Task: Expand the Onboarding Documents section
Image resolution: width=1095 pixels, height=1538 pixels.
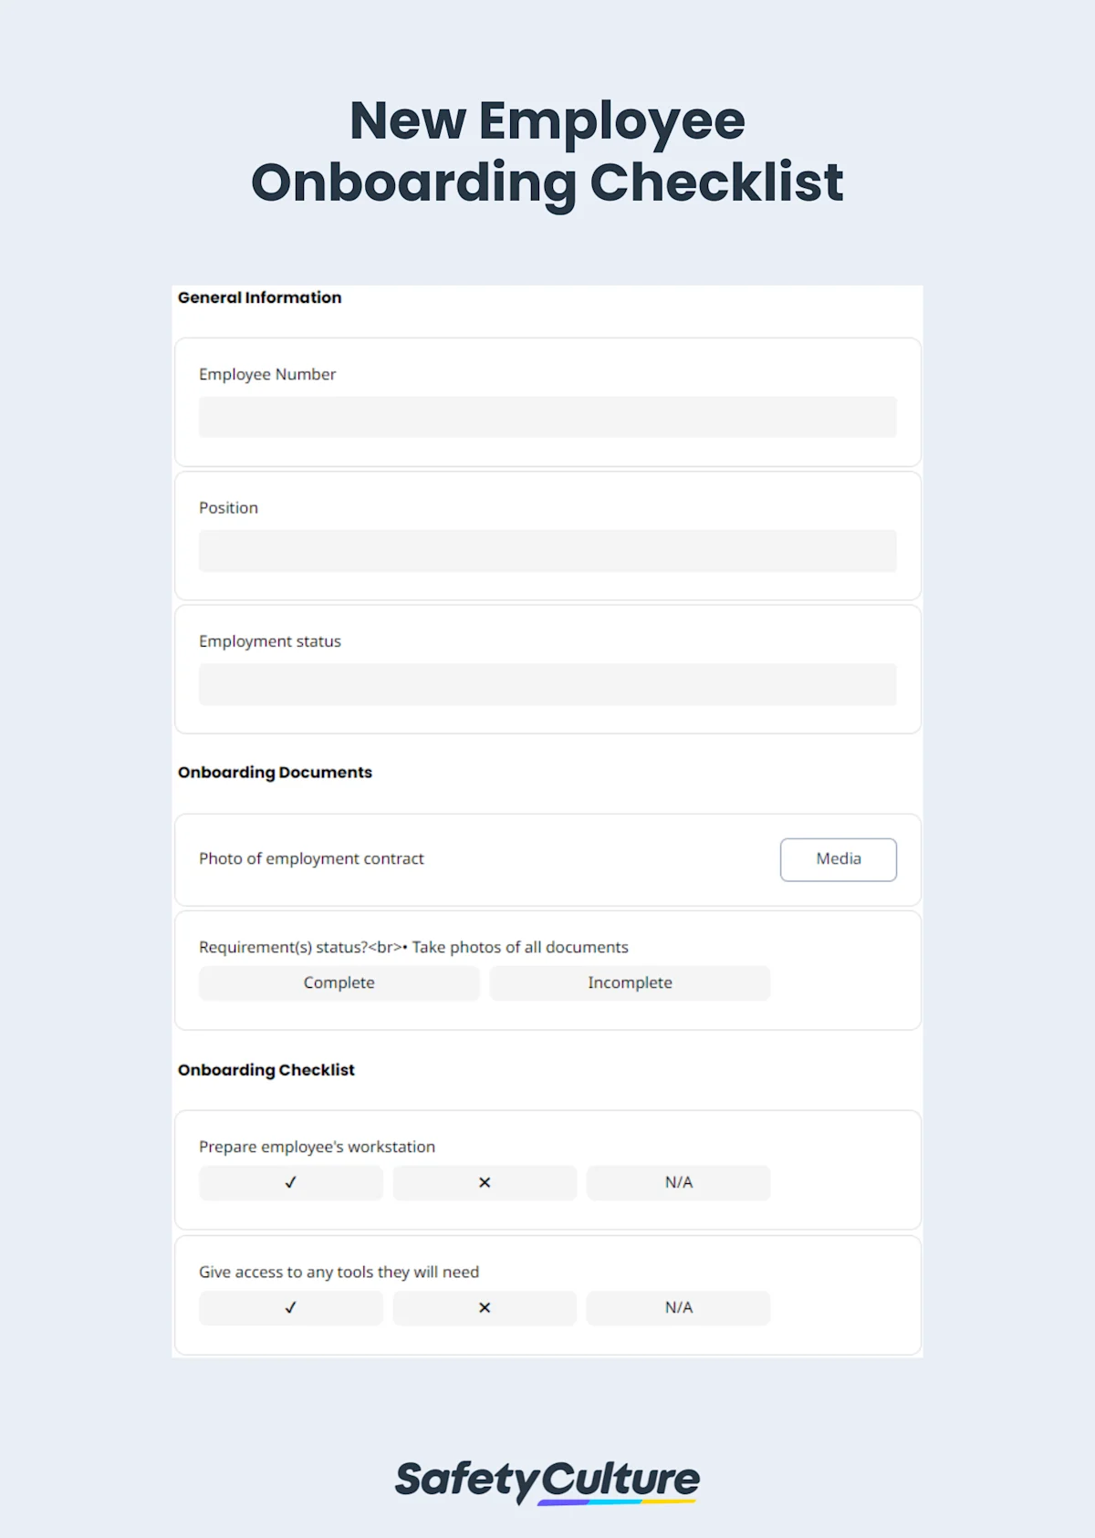Action: click(x=275, y=772)
